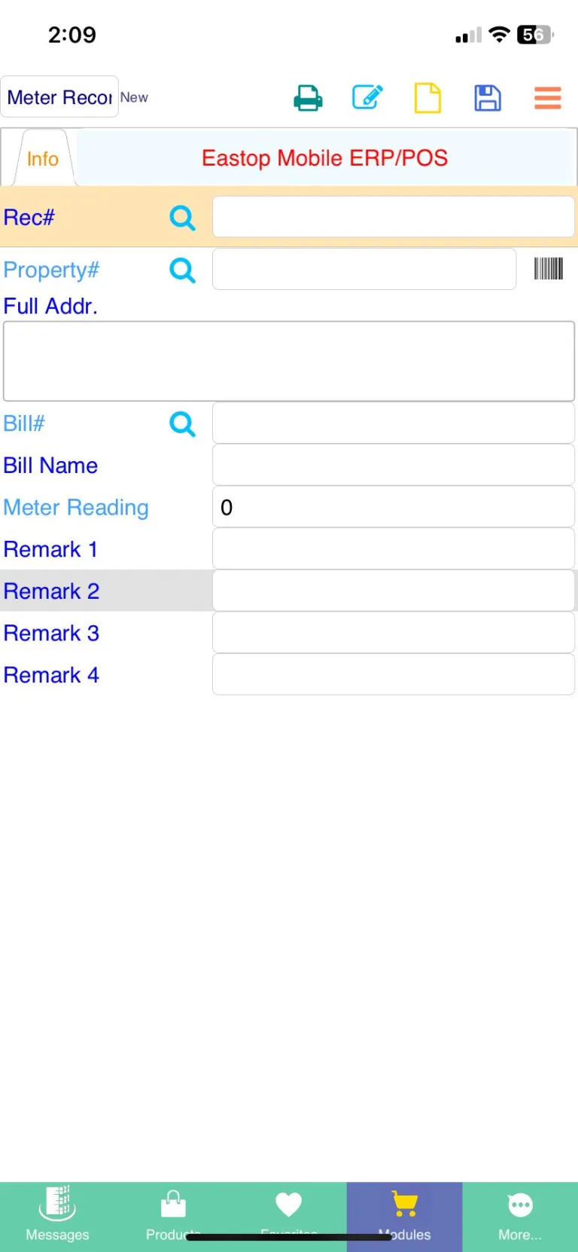Tap the search icon next to Property#
578x1252 pixels.
point(182,270)
